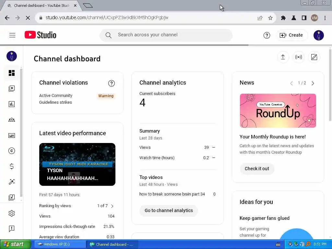Close the Channel dashboard browser tab
The height and width of the screenshot is (249, 332).
coord(75,6)
